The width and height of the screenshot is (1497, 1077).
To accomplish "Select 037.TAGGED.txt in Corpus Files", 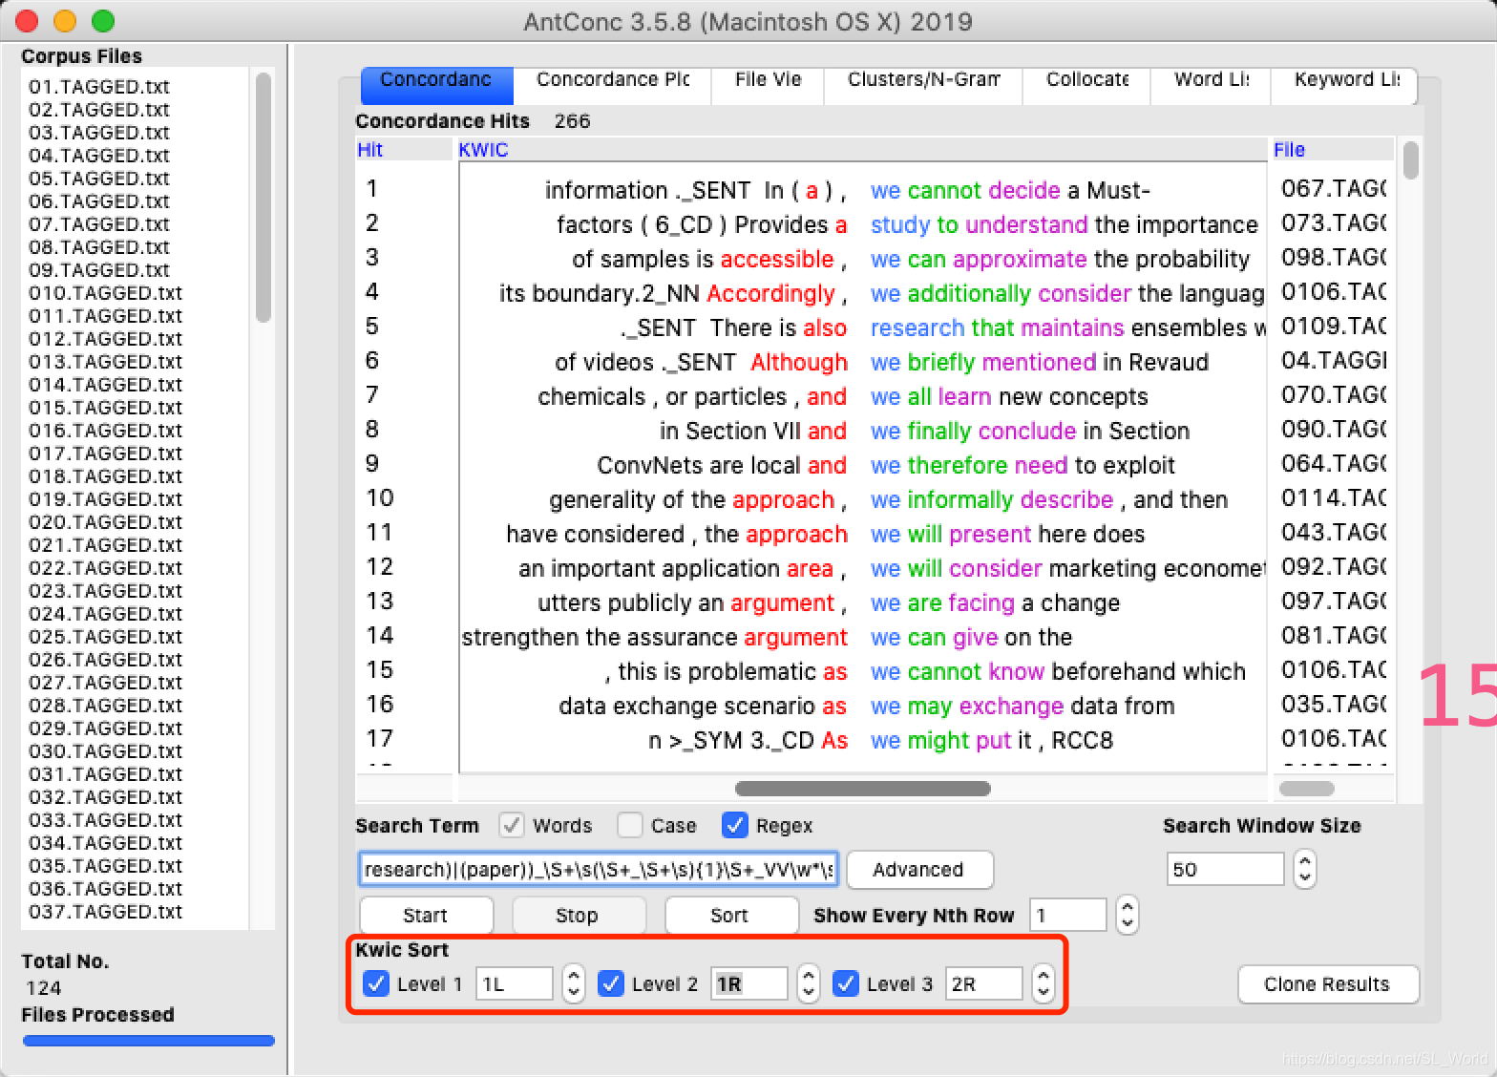I will coord(105,912).
